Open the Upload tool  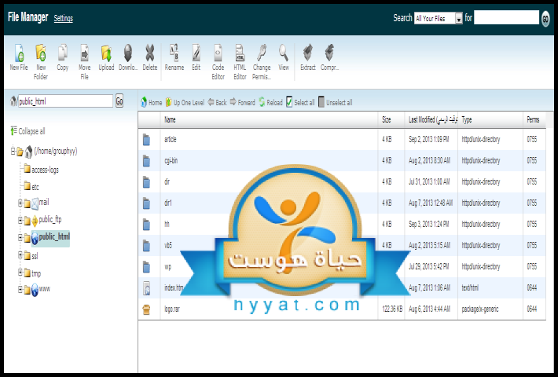click(x=106, y=53)
